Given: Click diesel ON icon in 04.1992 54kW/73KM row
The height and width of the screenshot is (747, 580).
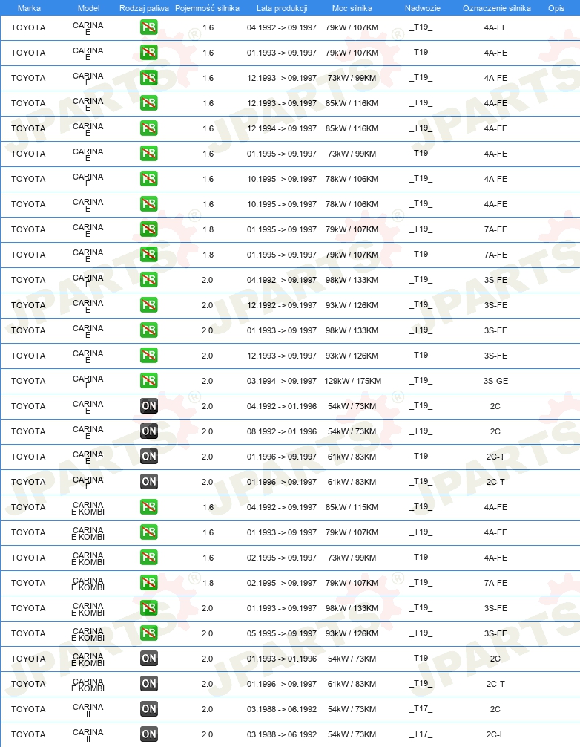Looking at the screenshot, I should point(149,406).
